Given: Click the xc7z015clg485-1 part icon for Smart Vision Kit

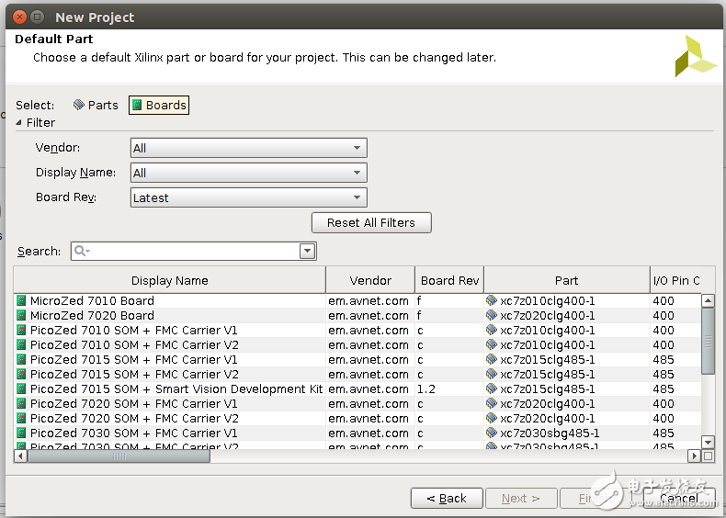Looking at the screenshot, I should [492, 389].
